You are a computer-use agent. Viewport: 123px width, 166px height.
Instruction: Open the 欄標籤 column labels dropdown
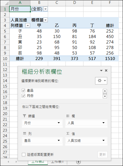tap(46, 20)
